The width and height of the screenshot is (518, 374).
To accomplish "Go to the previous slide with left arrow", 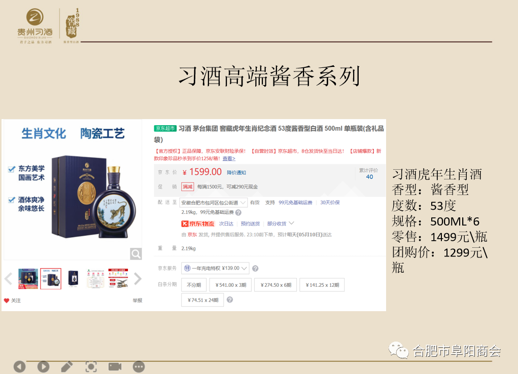I will tap(20, 367).
